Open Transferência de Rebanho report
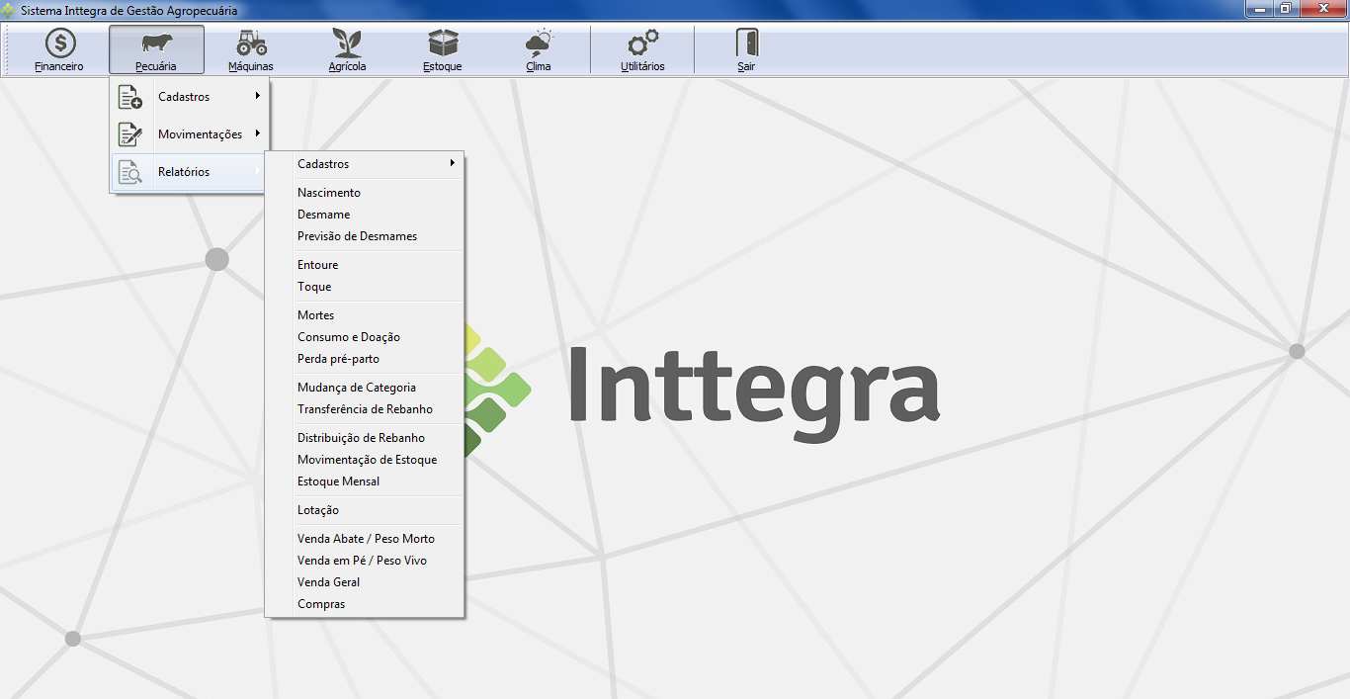1350x699 pixels. tap(365, 409)
